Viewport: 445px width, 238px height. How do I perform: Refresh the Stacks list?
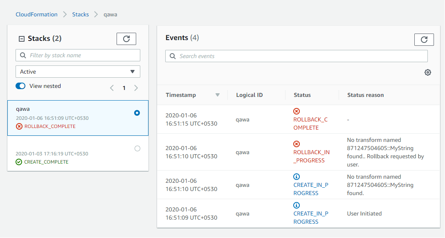coord(126,38)
